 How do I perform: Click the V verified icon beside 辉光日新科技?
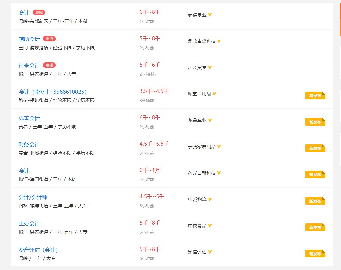[x=219, y=173]
